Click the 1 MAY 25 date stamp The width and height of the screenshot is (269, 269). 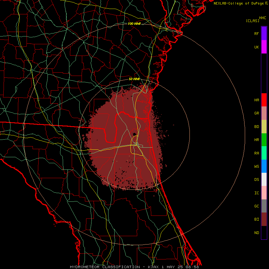click(172, 267)
